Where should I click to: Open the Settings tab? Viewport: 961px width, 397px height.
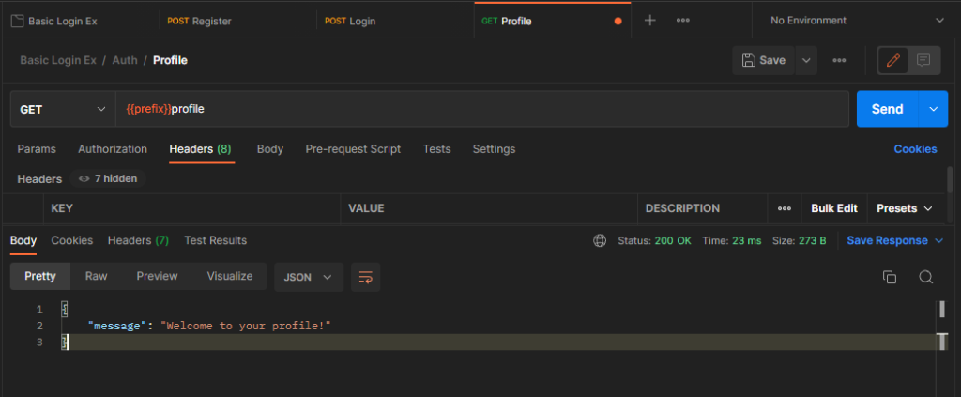(x=494, y=149)
